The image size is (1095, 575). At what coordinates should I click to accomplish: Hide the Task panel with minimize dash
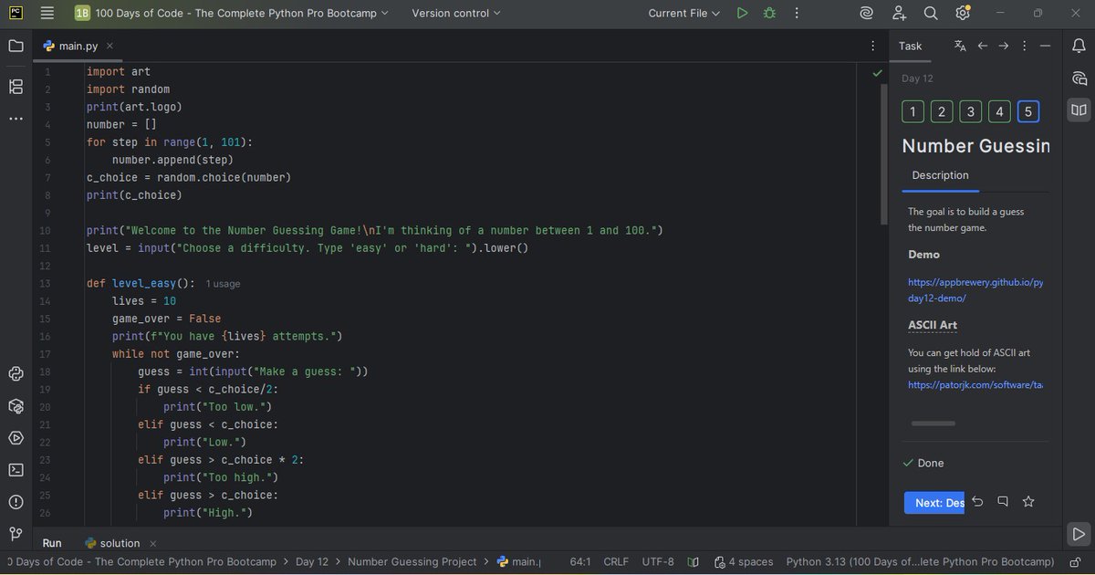(1046, 46)
